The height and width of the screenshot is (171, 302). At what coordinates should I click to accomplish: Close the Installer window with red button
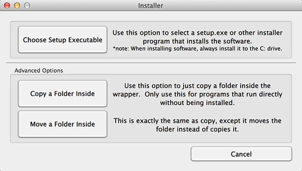tap(7, 5)
